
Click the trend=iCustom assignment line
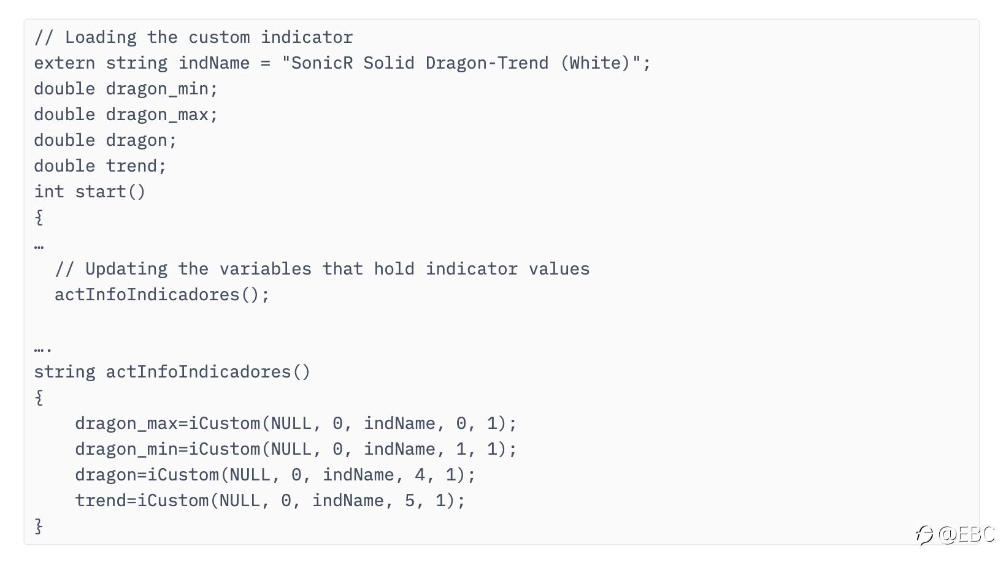[270, 501]
